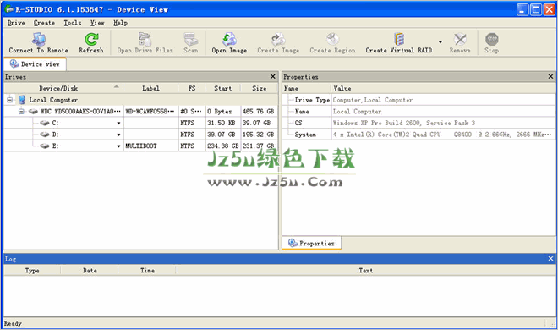Click the R-Studio icon in title bar
The width and height of the screenshot is (558, 330).
click(9, 9)
